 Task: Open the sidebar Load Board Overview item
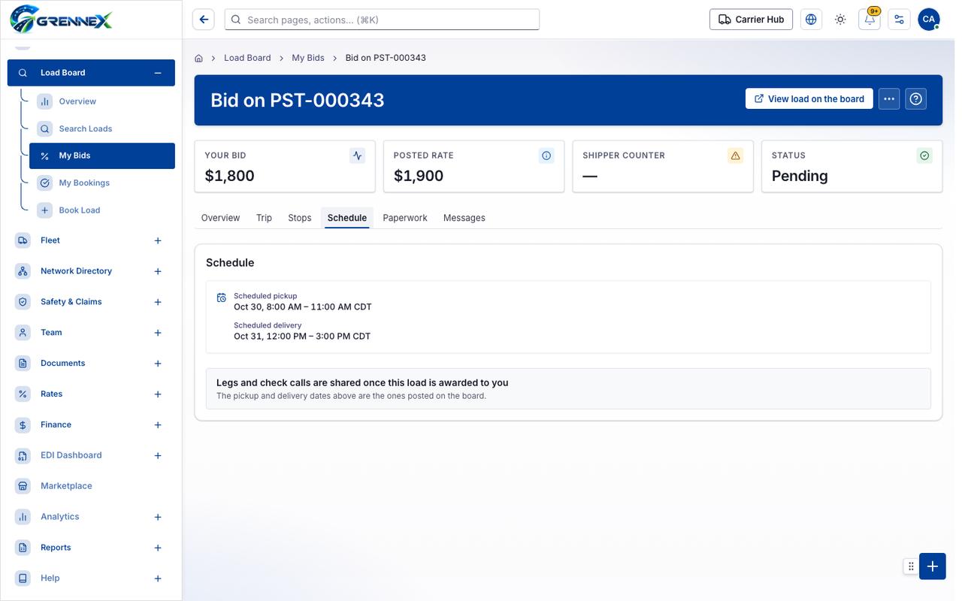[102, 101]
